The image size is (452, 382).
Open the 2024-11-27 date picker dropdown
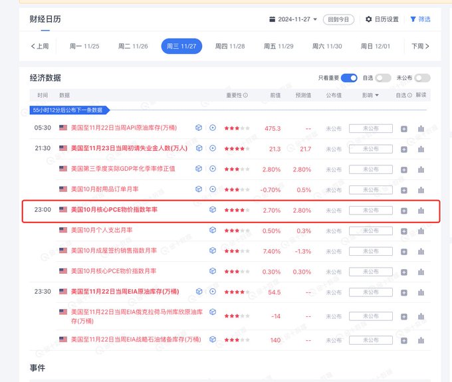[293, 19]
